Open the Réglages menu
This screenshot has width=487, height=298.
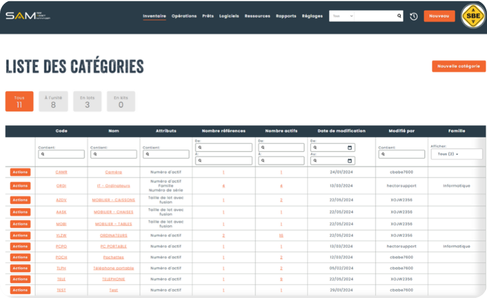pos(312,16)
